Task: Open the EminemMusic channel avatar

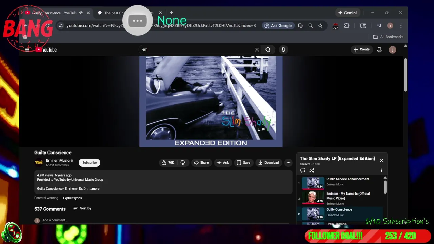Action: pos(39,163)
